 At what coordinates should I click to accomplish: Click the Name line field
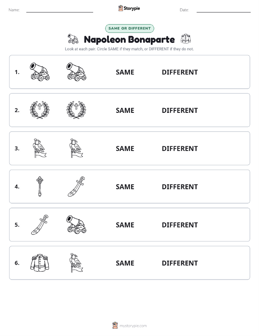60,10
